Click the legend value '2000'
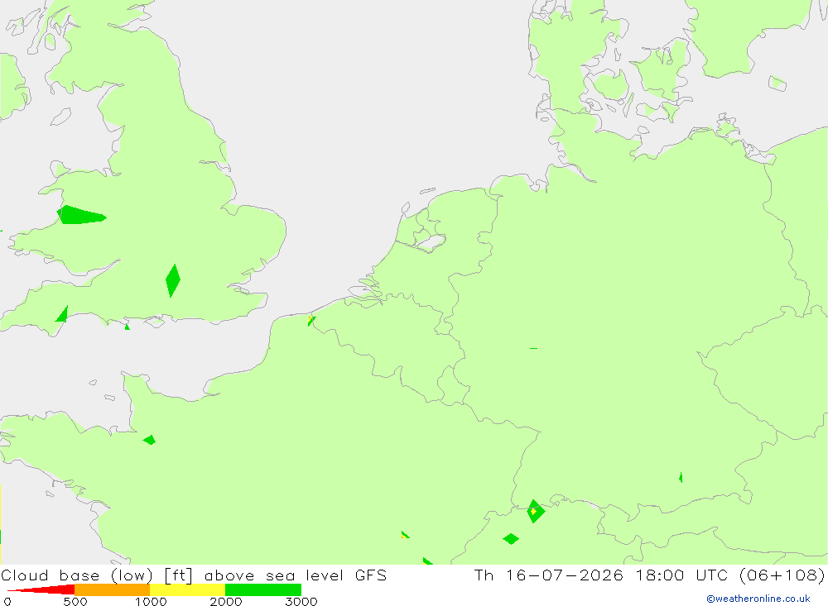 226,601
